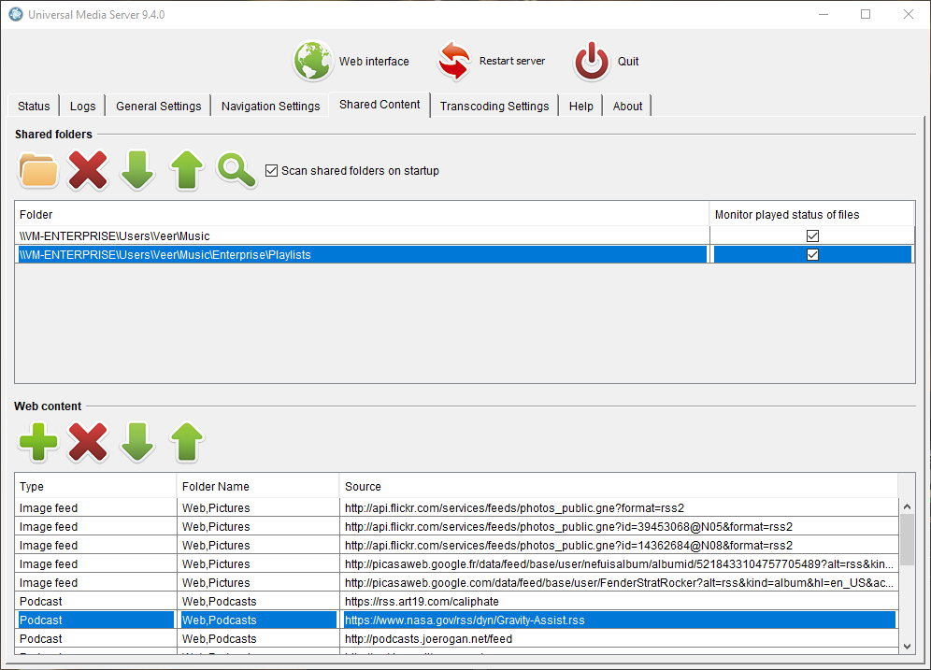Click the Restart server label

pyautogui.click(x=512, y=61)
